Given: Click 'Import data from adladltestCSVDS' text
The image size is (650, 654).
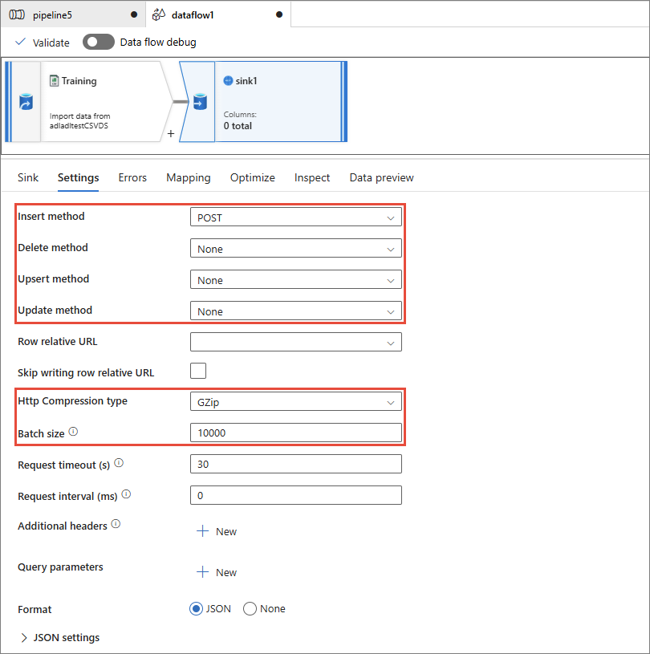Looking at the screenshot, I should (x=79, y=121).
